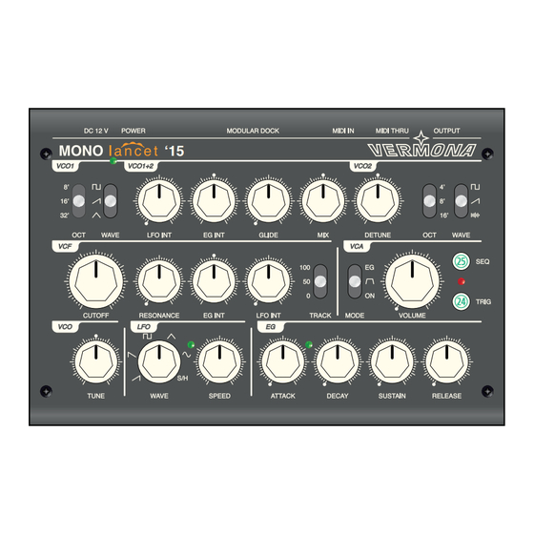Click the VCO2 noise symbol
Viewport: 534px width, 534px height.
click(475, 216)
